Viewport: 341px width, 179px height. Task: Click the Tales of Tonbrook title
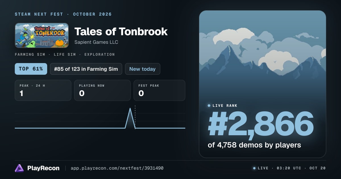point(121,32)
